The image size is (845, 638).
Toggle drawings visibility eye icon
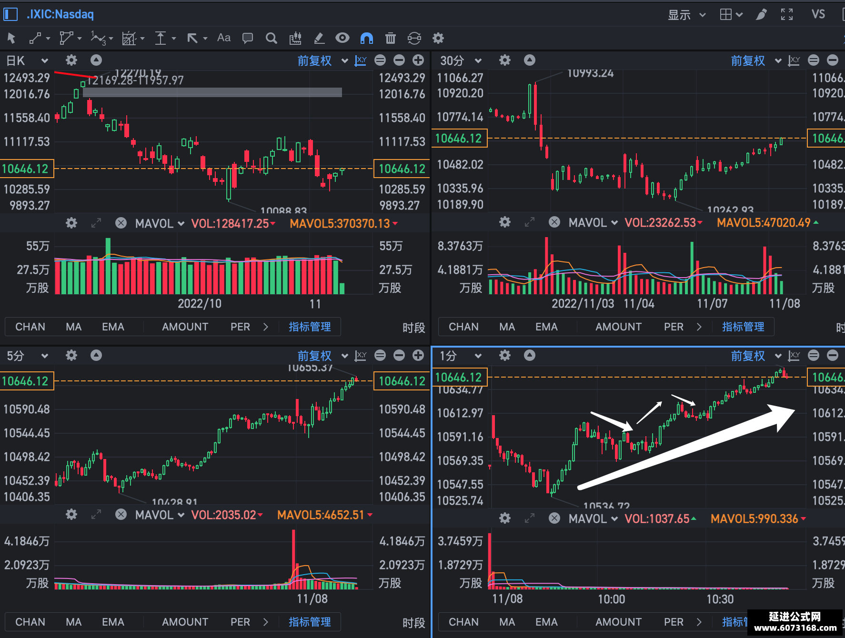coord(342,38)
